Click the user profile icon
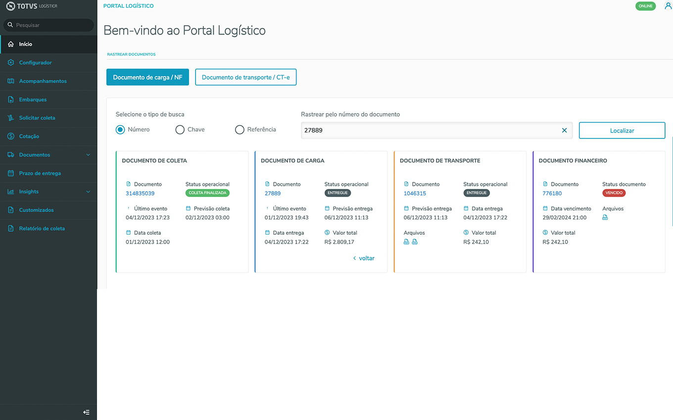 (x=668, y=6)
